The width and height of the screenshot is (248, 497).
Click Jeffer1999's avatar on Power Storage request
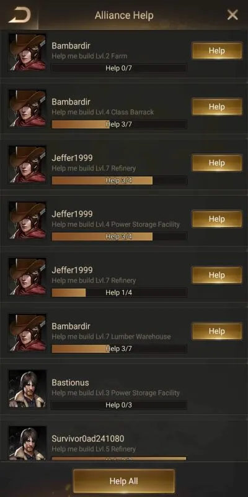pyautogui.click(x=27, y=221)
